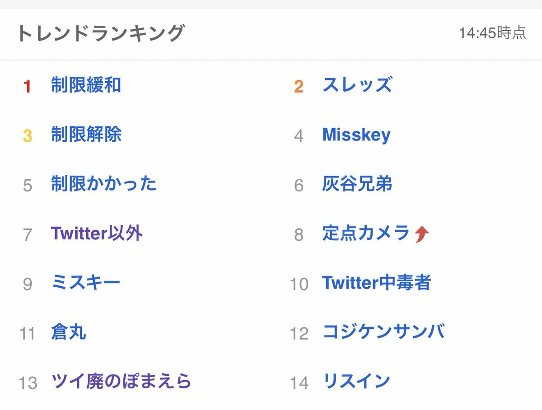Click the orange rank number 2

click(299, 87)
